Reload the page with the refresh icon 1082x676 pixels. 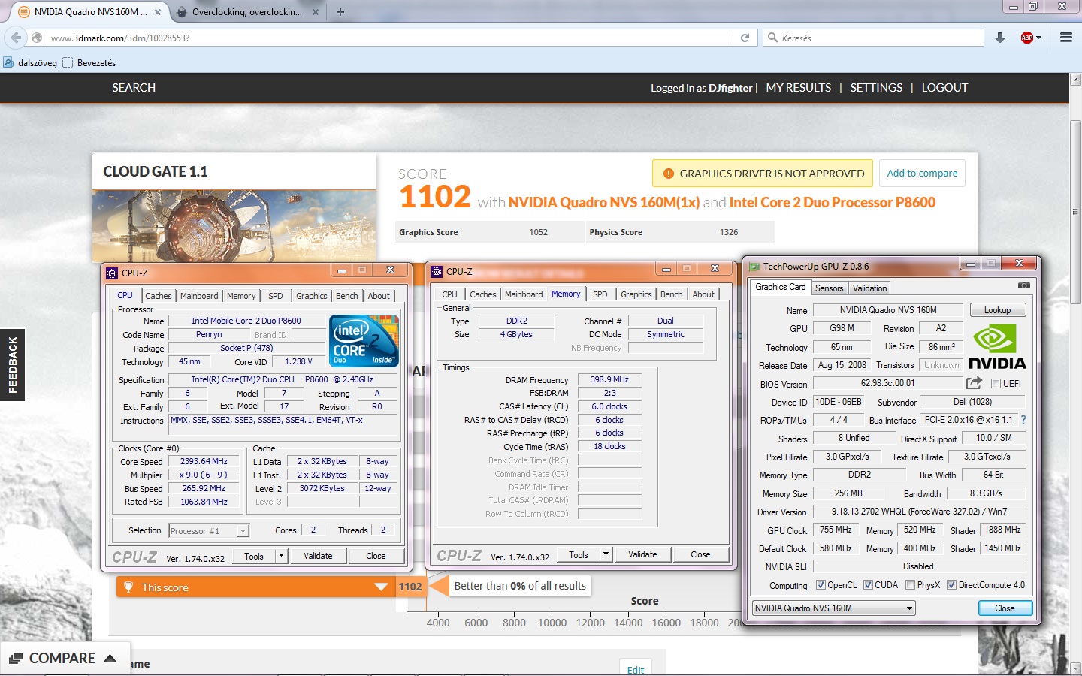point(745,38)
